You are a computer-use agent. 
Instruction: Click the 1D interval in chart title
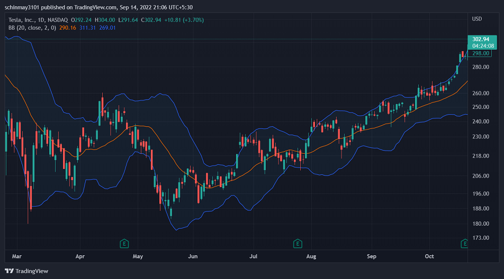pos(41,20)
